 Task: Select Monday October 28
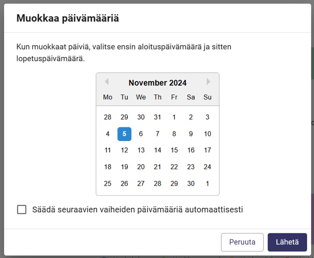click(x=108, y=117)
